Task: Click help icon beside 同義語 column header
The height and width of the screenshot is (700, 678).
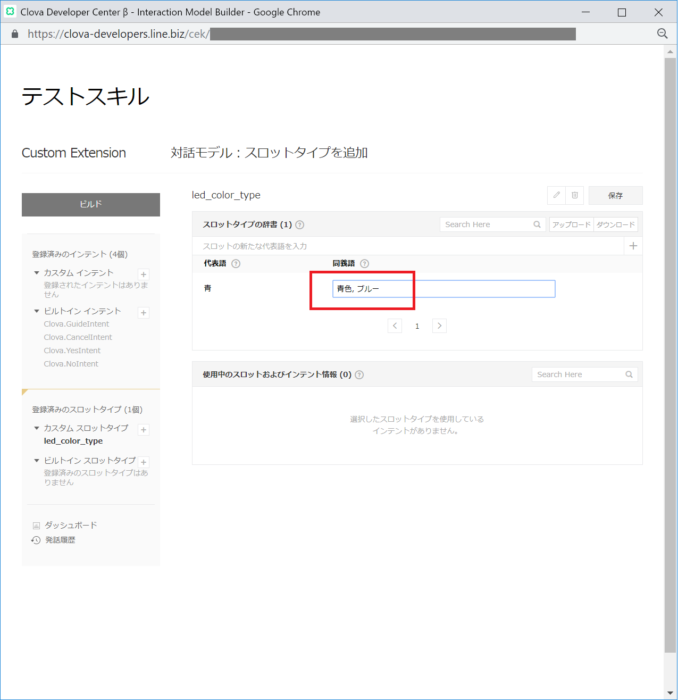Action: pyautogui.click(x=364, y=263)
